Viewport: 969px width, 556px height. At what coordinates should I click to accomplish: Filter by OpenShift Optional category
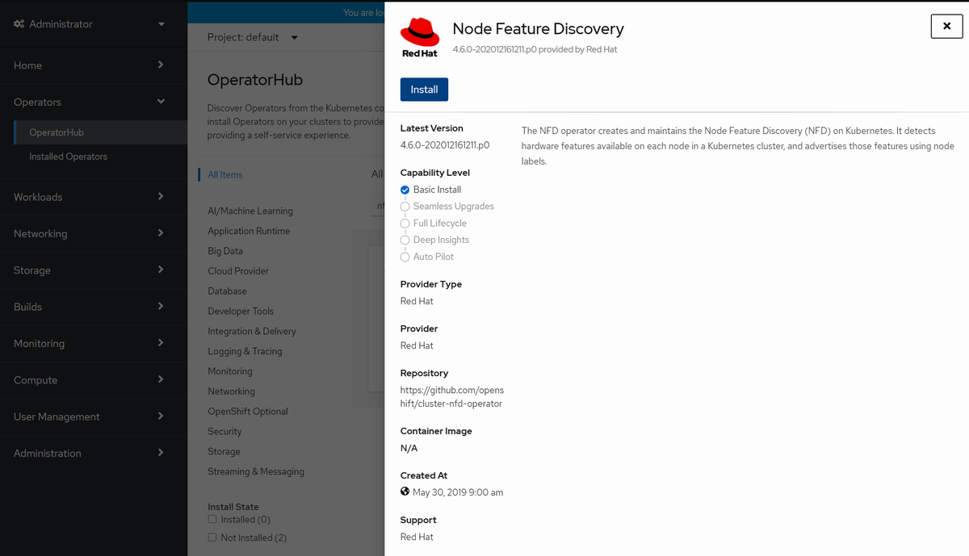(248, 412)
